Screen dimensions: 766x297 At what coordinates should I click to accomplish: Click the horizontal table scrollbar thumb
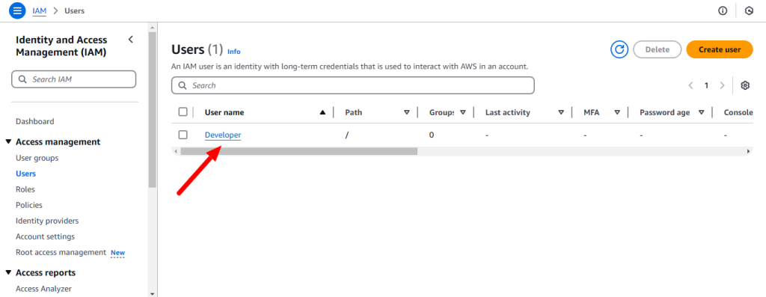coord(299,151)
